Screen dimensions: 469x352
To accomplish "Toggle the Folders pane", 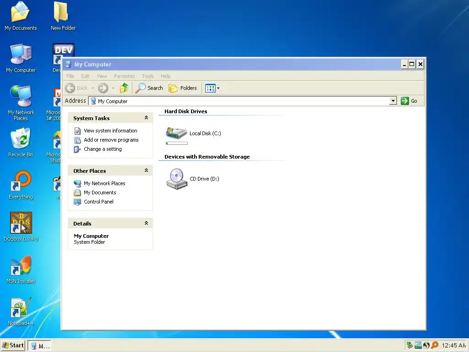I will point(183,88).
